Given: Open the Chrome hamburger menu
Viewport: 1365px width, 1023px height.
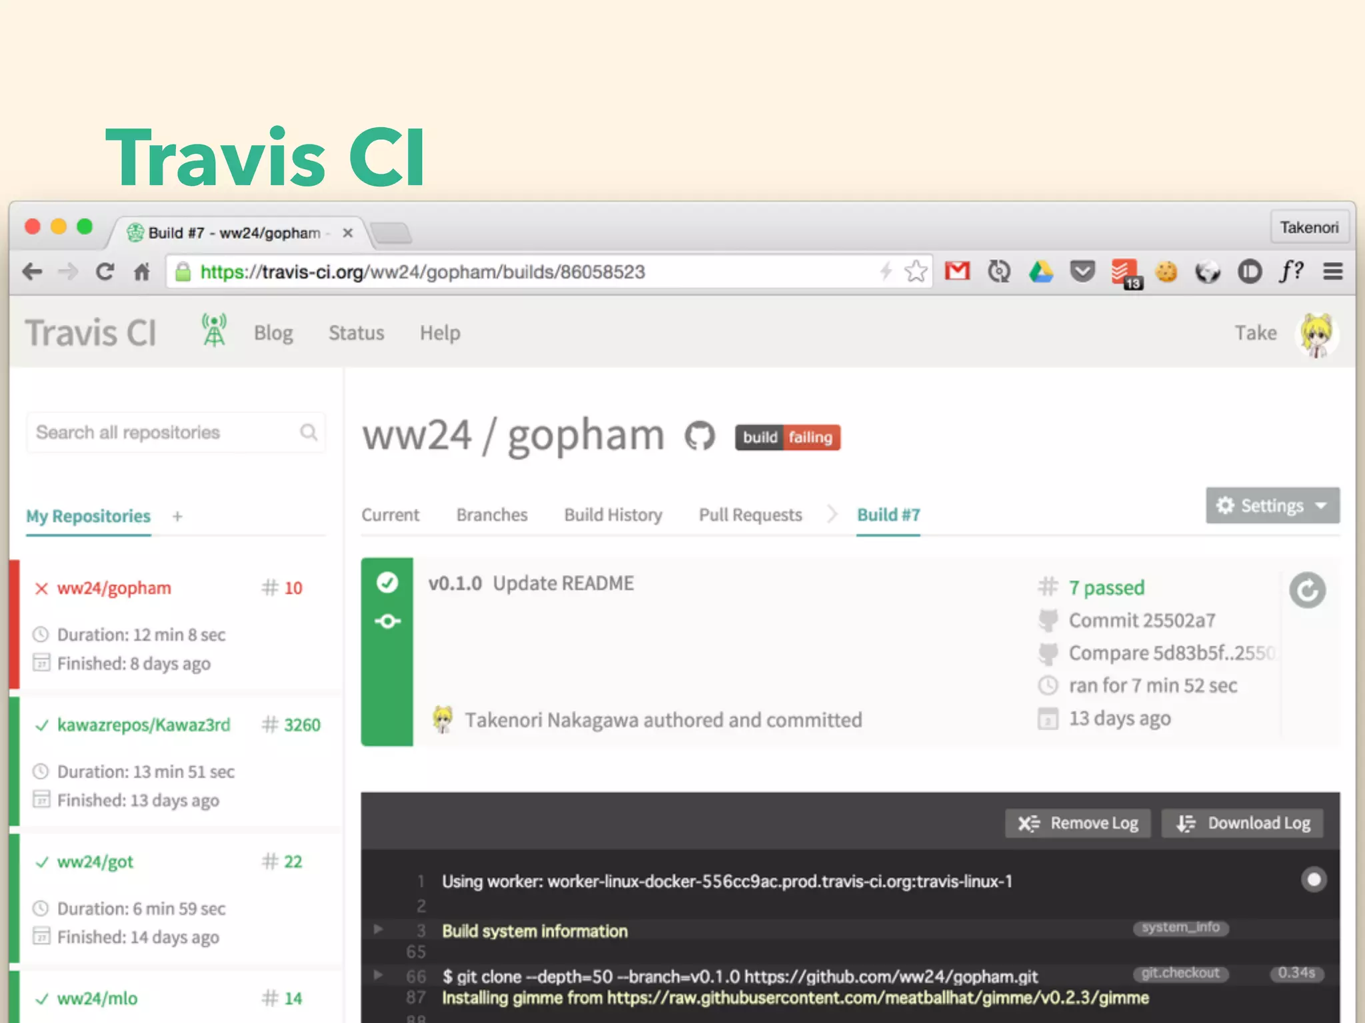Looking at the screenshot, I should coord(1333,272).
